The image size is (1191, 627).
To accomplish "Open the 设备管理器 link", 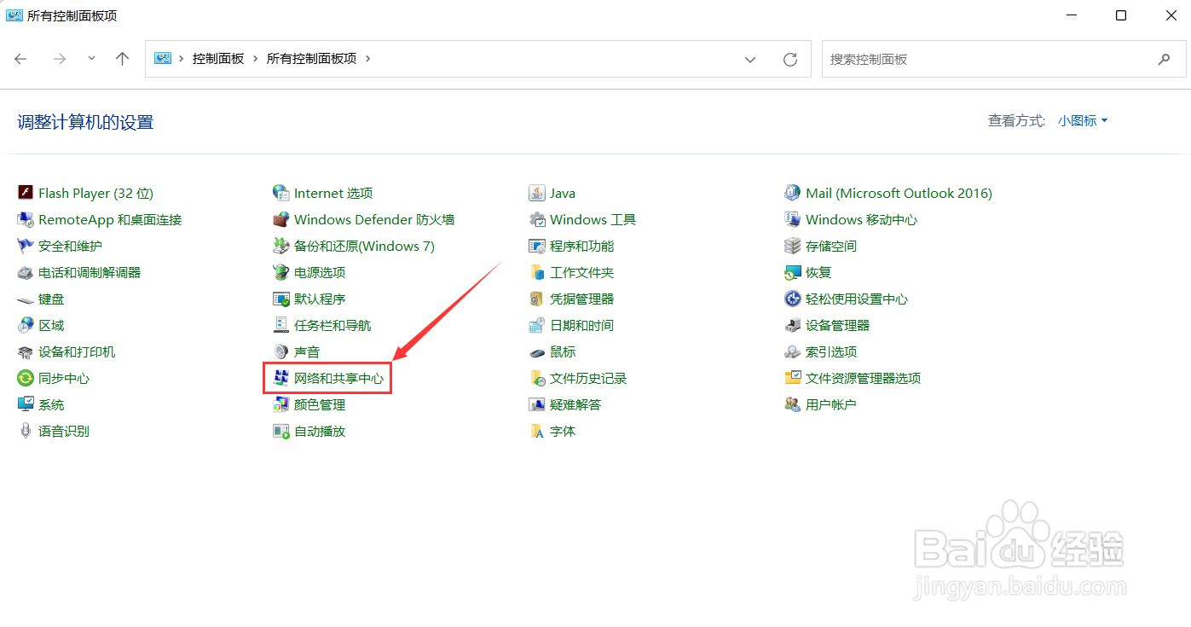I will 838,326.
